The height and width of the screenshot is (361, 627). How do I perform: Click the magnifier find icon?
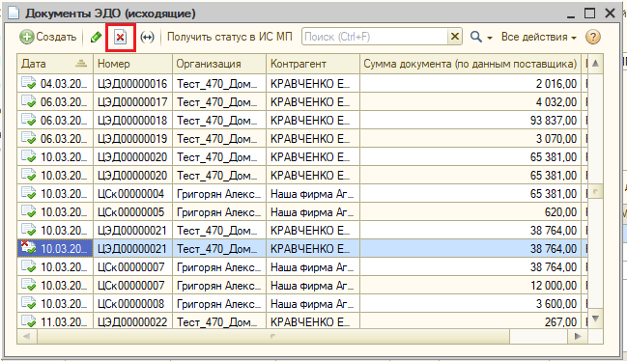point(476,37)
